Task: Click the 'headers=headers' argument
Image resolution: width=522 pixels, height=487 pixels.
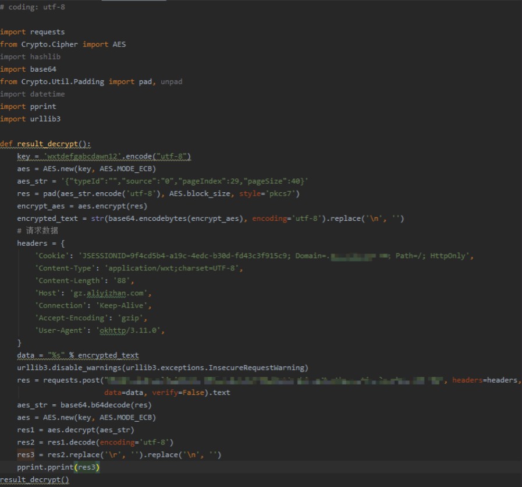Action: coord(485,380)
